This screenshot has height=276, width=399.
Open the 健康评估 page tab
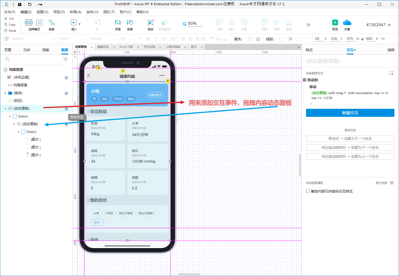[x=103, y=47]
